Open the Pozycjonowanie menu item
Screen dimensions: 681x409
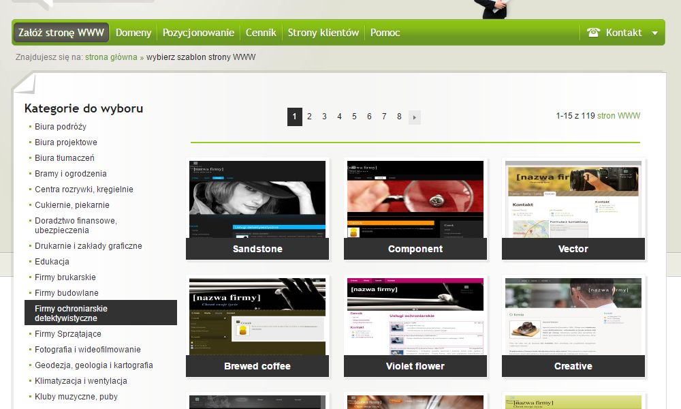tap(198, 33)
